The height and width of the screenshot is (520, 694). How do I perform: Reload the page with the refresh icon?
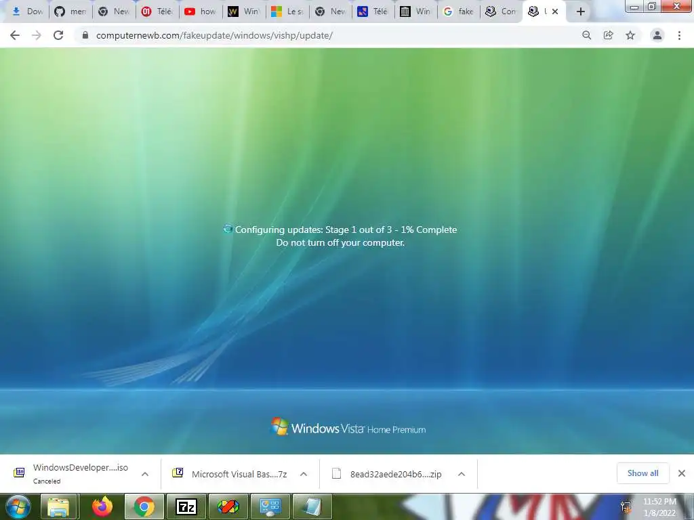58,35
